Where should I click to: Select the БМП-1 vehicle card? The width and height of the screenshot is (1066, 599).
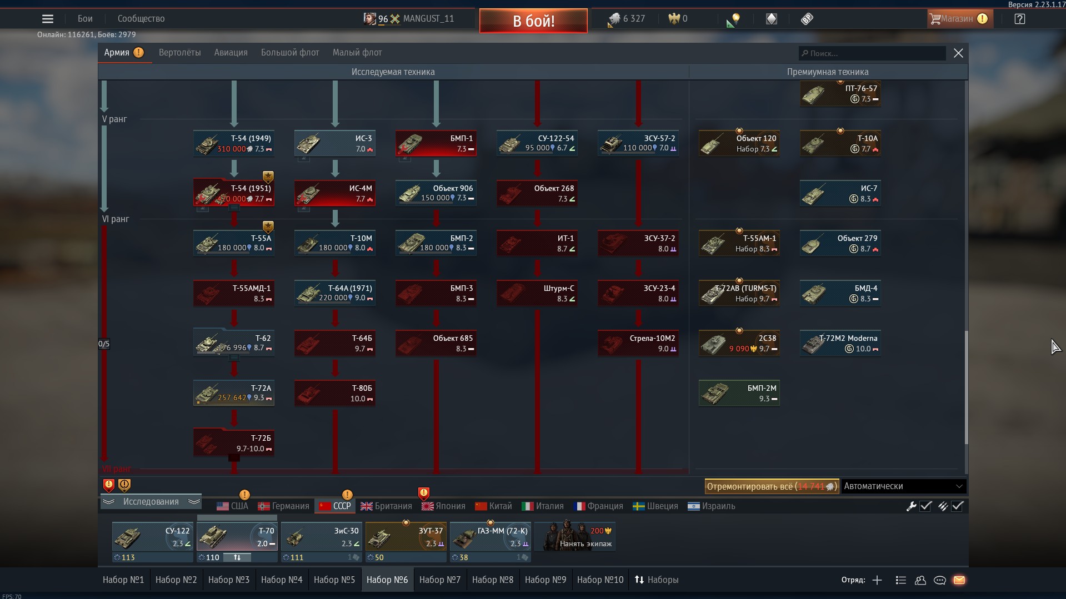tap(436, 143)
